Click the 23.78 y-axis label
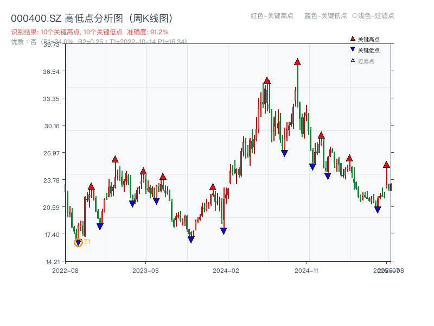The width and height of the screenshot is (434, 326). click(51, 180)
